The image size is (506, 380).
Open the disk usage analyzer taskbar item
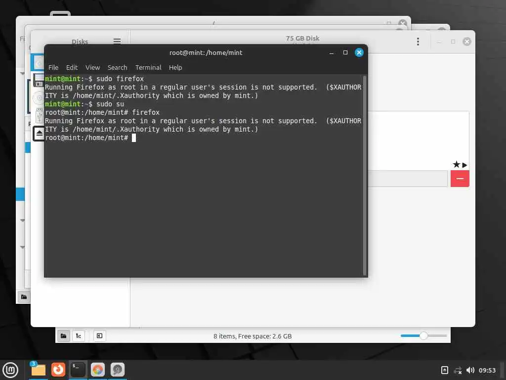tap(98, 370)
